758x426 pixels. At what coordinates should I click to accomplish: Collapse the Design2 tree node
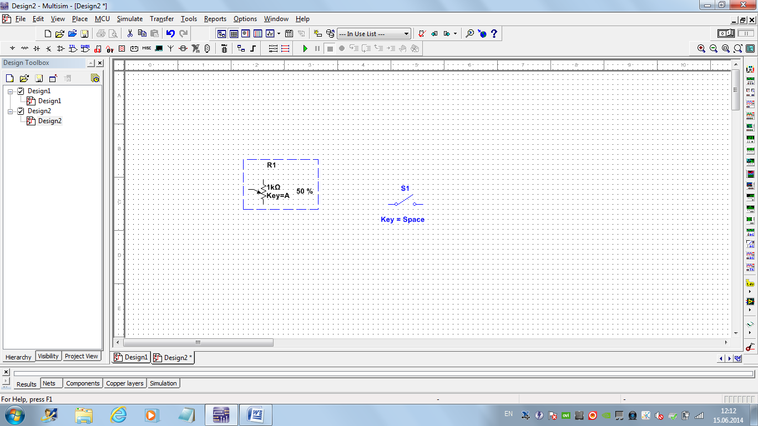point(10,111)
